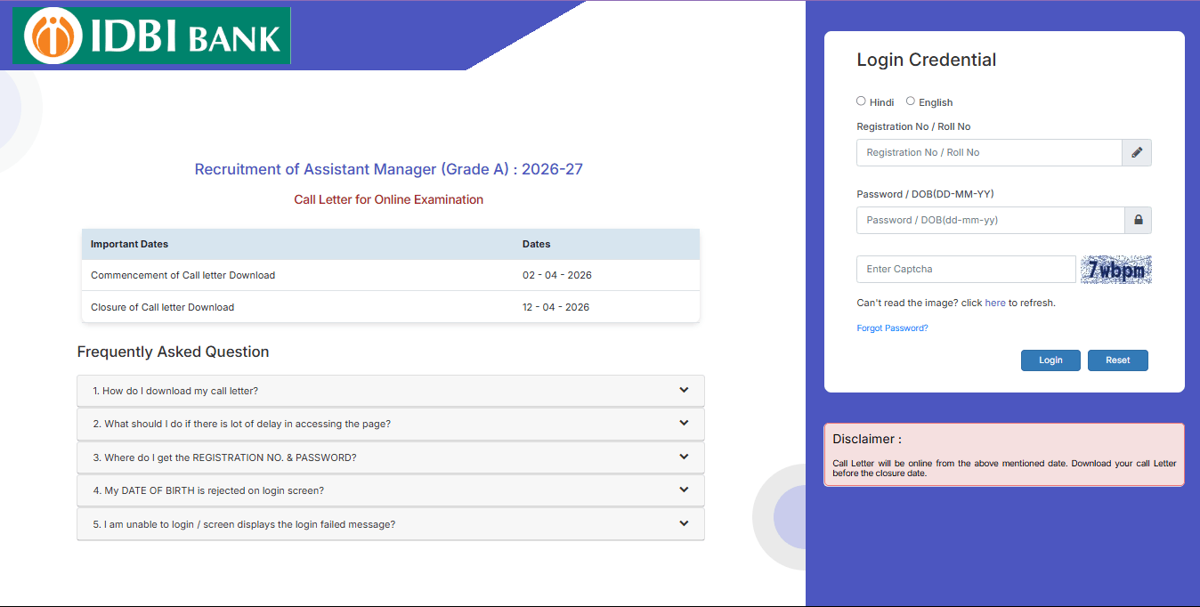Click the Enter Captcha input box

(965, 269)
